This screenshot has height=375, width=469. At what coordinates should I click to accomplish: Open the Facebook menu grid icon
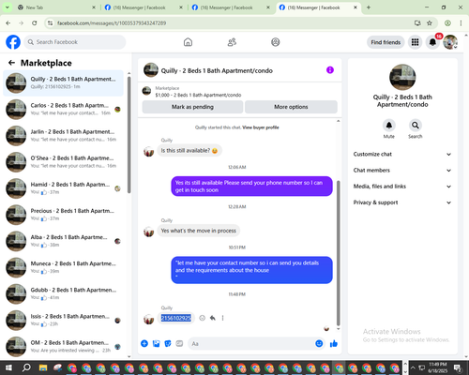pos(415,42)
